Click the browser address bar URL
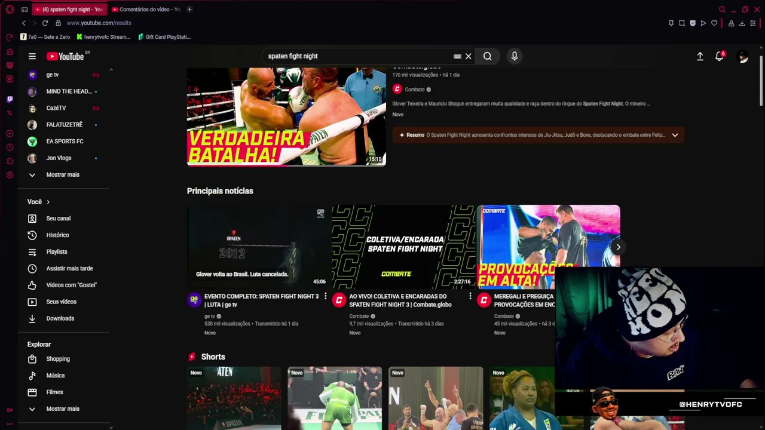Viewport: 765px width, 430px height. [x=99, y=23]
